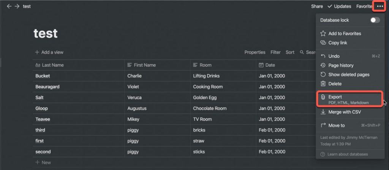
Task: Click the star icon for Add to Favorites
Action: point(323,33)
